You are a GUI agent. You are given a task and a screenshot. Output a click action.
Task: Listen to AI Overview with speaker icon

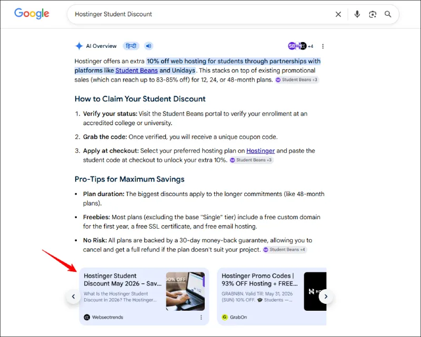tap(148, 46)
